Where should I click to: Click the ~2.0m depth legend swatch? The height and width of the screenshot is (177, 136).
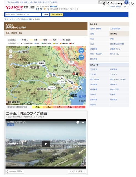pyautogui.click(x=59, y=107)
